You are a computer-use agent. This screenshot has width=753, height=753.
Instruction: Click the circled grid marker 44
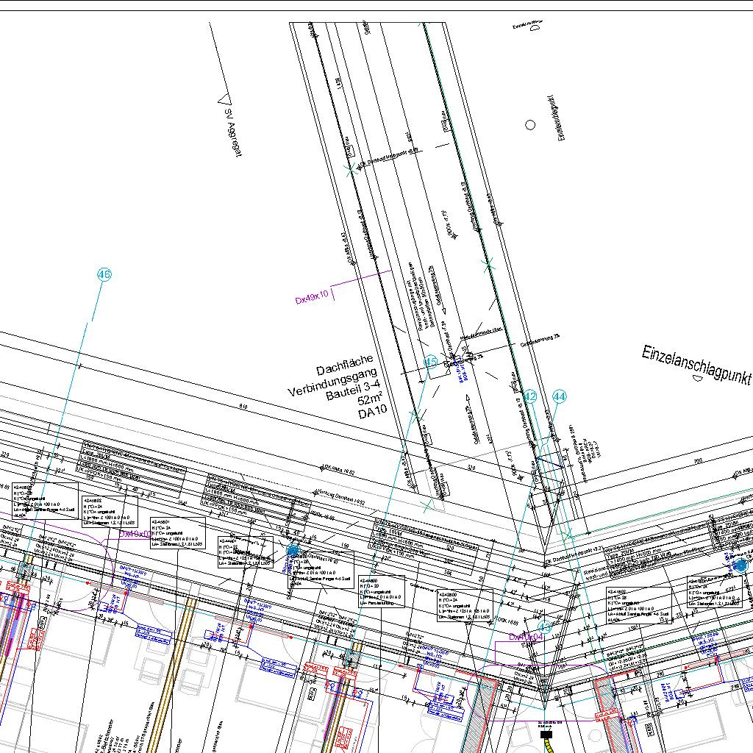tap(560, 397)
